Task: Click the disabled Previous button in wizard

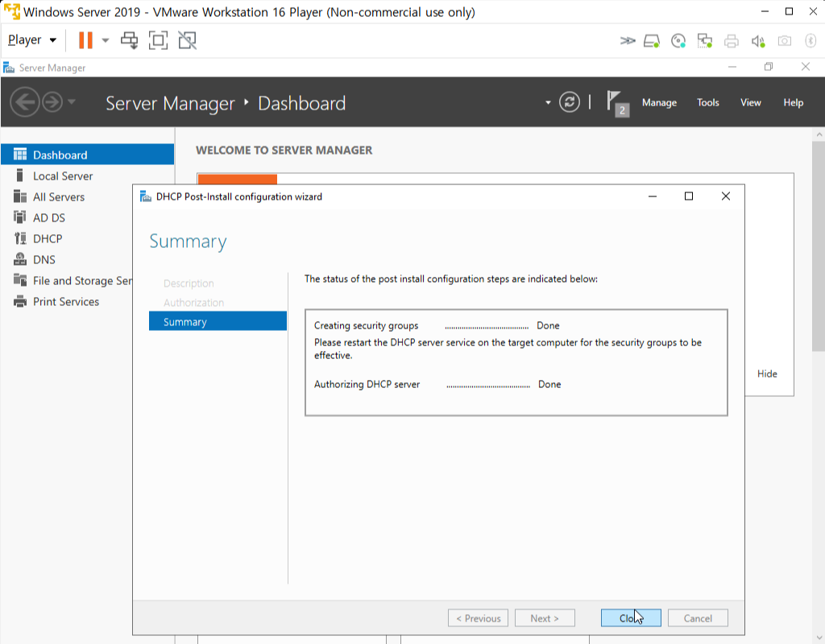Action: point(478,618)
